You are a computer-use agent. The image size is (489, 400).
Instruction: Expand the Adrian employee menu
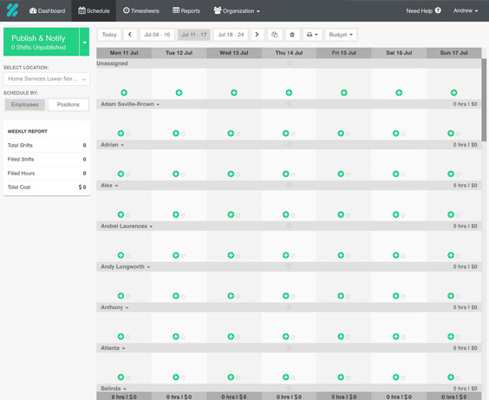point(112,145)
